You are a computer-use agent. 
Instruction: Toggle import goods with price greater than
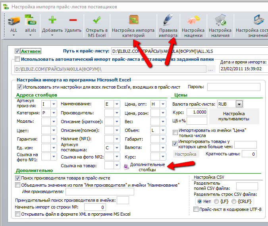tap(175, 144)
